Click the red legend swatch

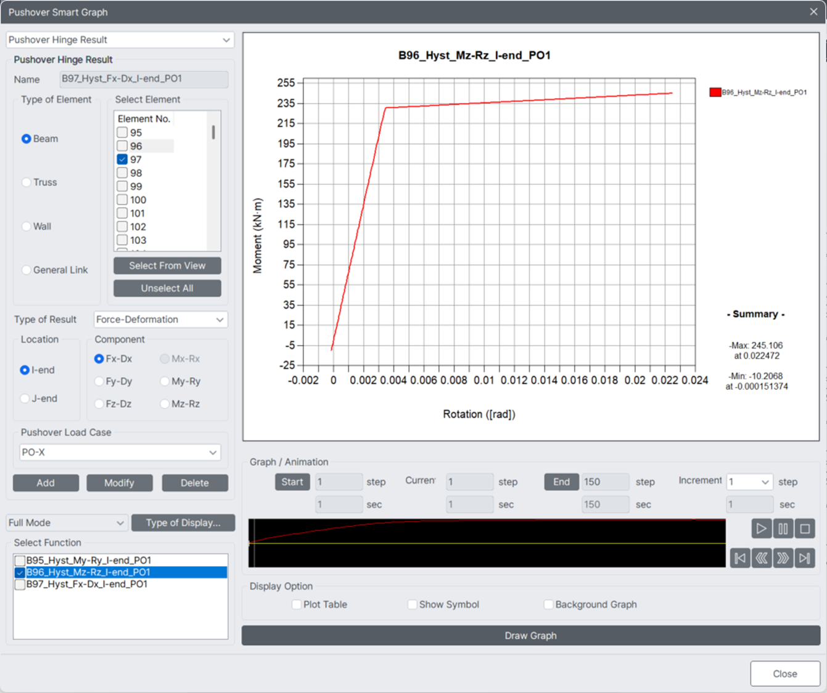click(715, 92)
